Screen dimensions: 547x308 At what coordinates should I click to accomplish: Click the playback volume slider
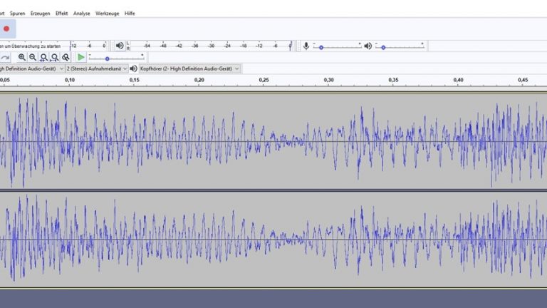click(x=400, y=46)
